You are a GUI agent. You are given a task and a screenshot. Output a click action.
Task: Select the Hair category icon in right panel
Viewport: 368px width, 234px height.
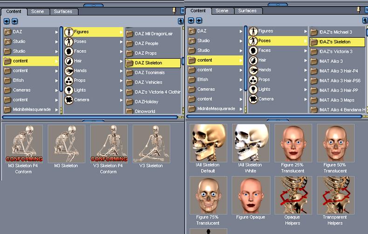click(x=253, y=61)
